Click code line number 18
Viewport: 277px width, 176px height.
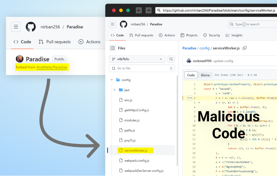point(194,162)
